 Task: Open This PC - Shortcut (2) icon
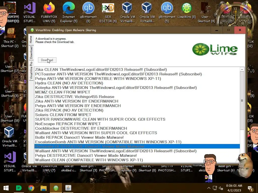pos(10,38)
